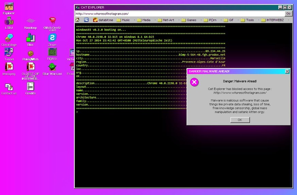Screen dimensions: 297x195
Task: Click into the Cat Explorer URL address field
Action: click(180, 14)
